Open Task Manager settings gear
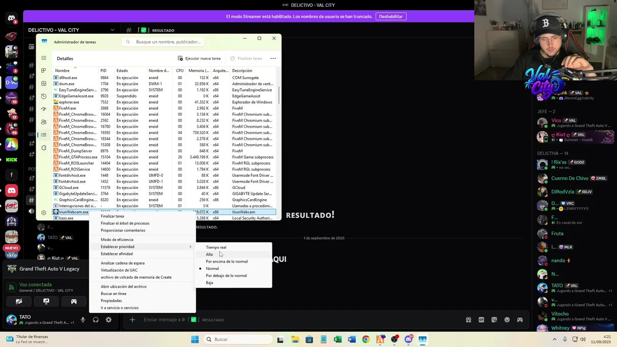The width and height of the screenshot is (617, 347). click(43, 213)
